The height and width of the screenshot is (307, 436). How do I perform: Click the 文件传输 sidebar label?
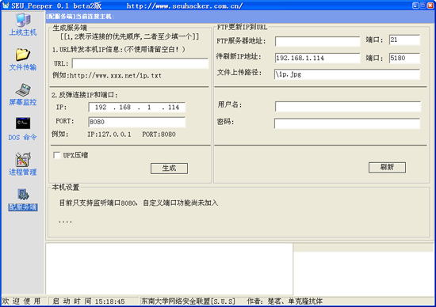pos(23,67)
